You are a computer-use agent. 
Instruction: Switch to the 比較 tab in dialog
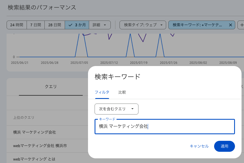pos(122,92)
